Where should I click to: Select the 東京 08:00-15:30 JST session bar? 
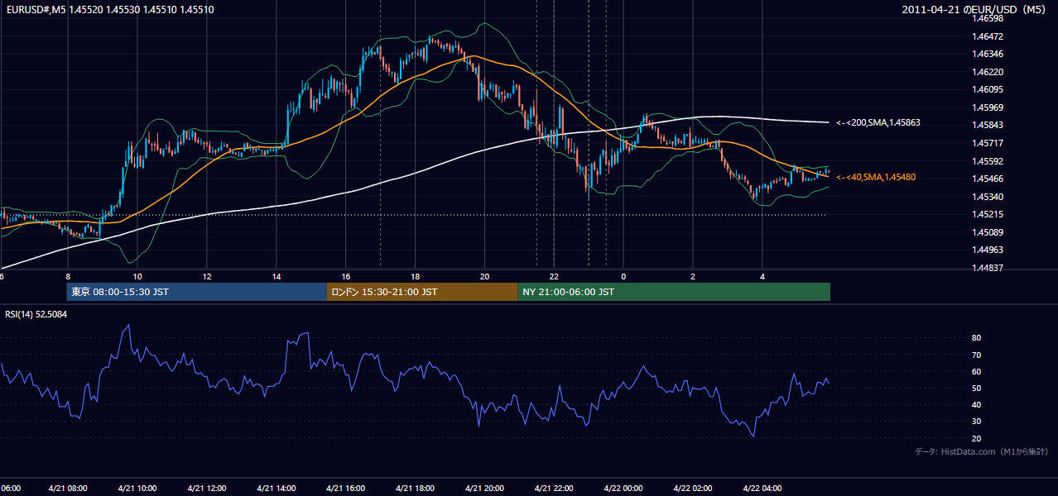(x=197, y=292)
